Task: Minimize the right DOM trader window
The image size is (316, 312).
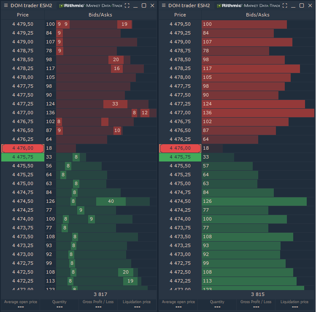Action: (293, 5)
